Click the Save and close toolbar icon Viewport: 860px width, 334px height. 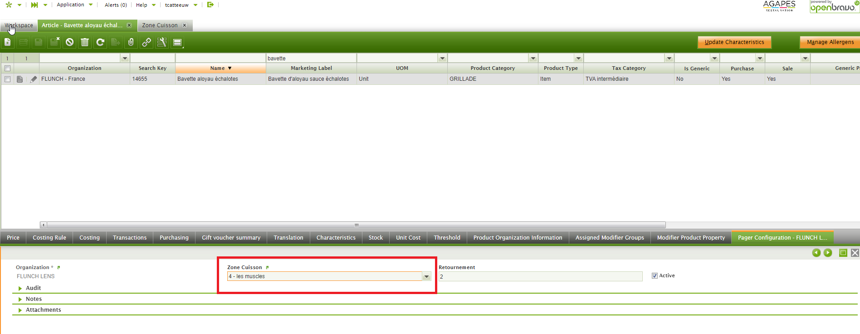pos(54,42)
